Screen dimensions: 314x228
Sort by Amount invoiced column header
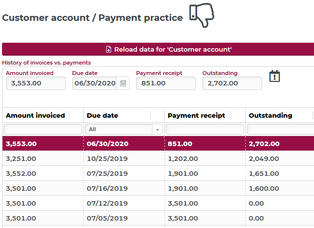(x=35, y=115)
